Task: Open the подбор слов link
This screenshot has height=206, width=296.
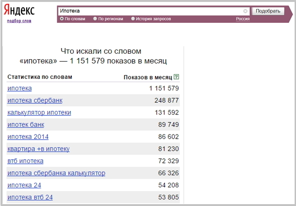Action: coord(19,21)
